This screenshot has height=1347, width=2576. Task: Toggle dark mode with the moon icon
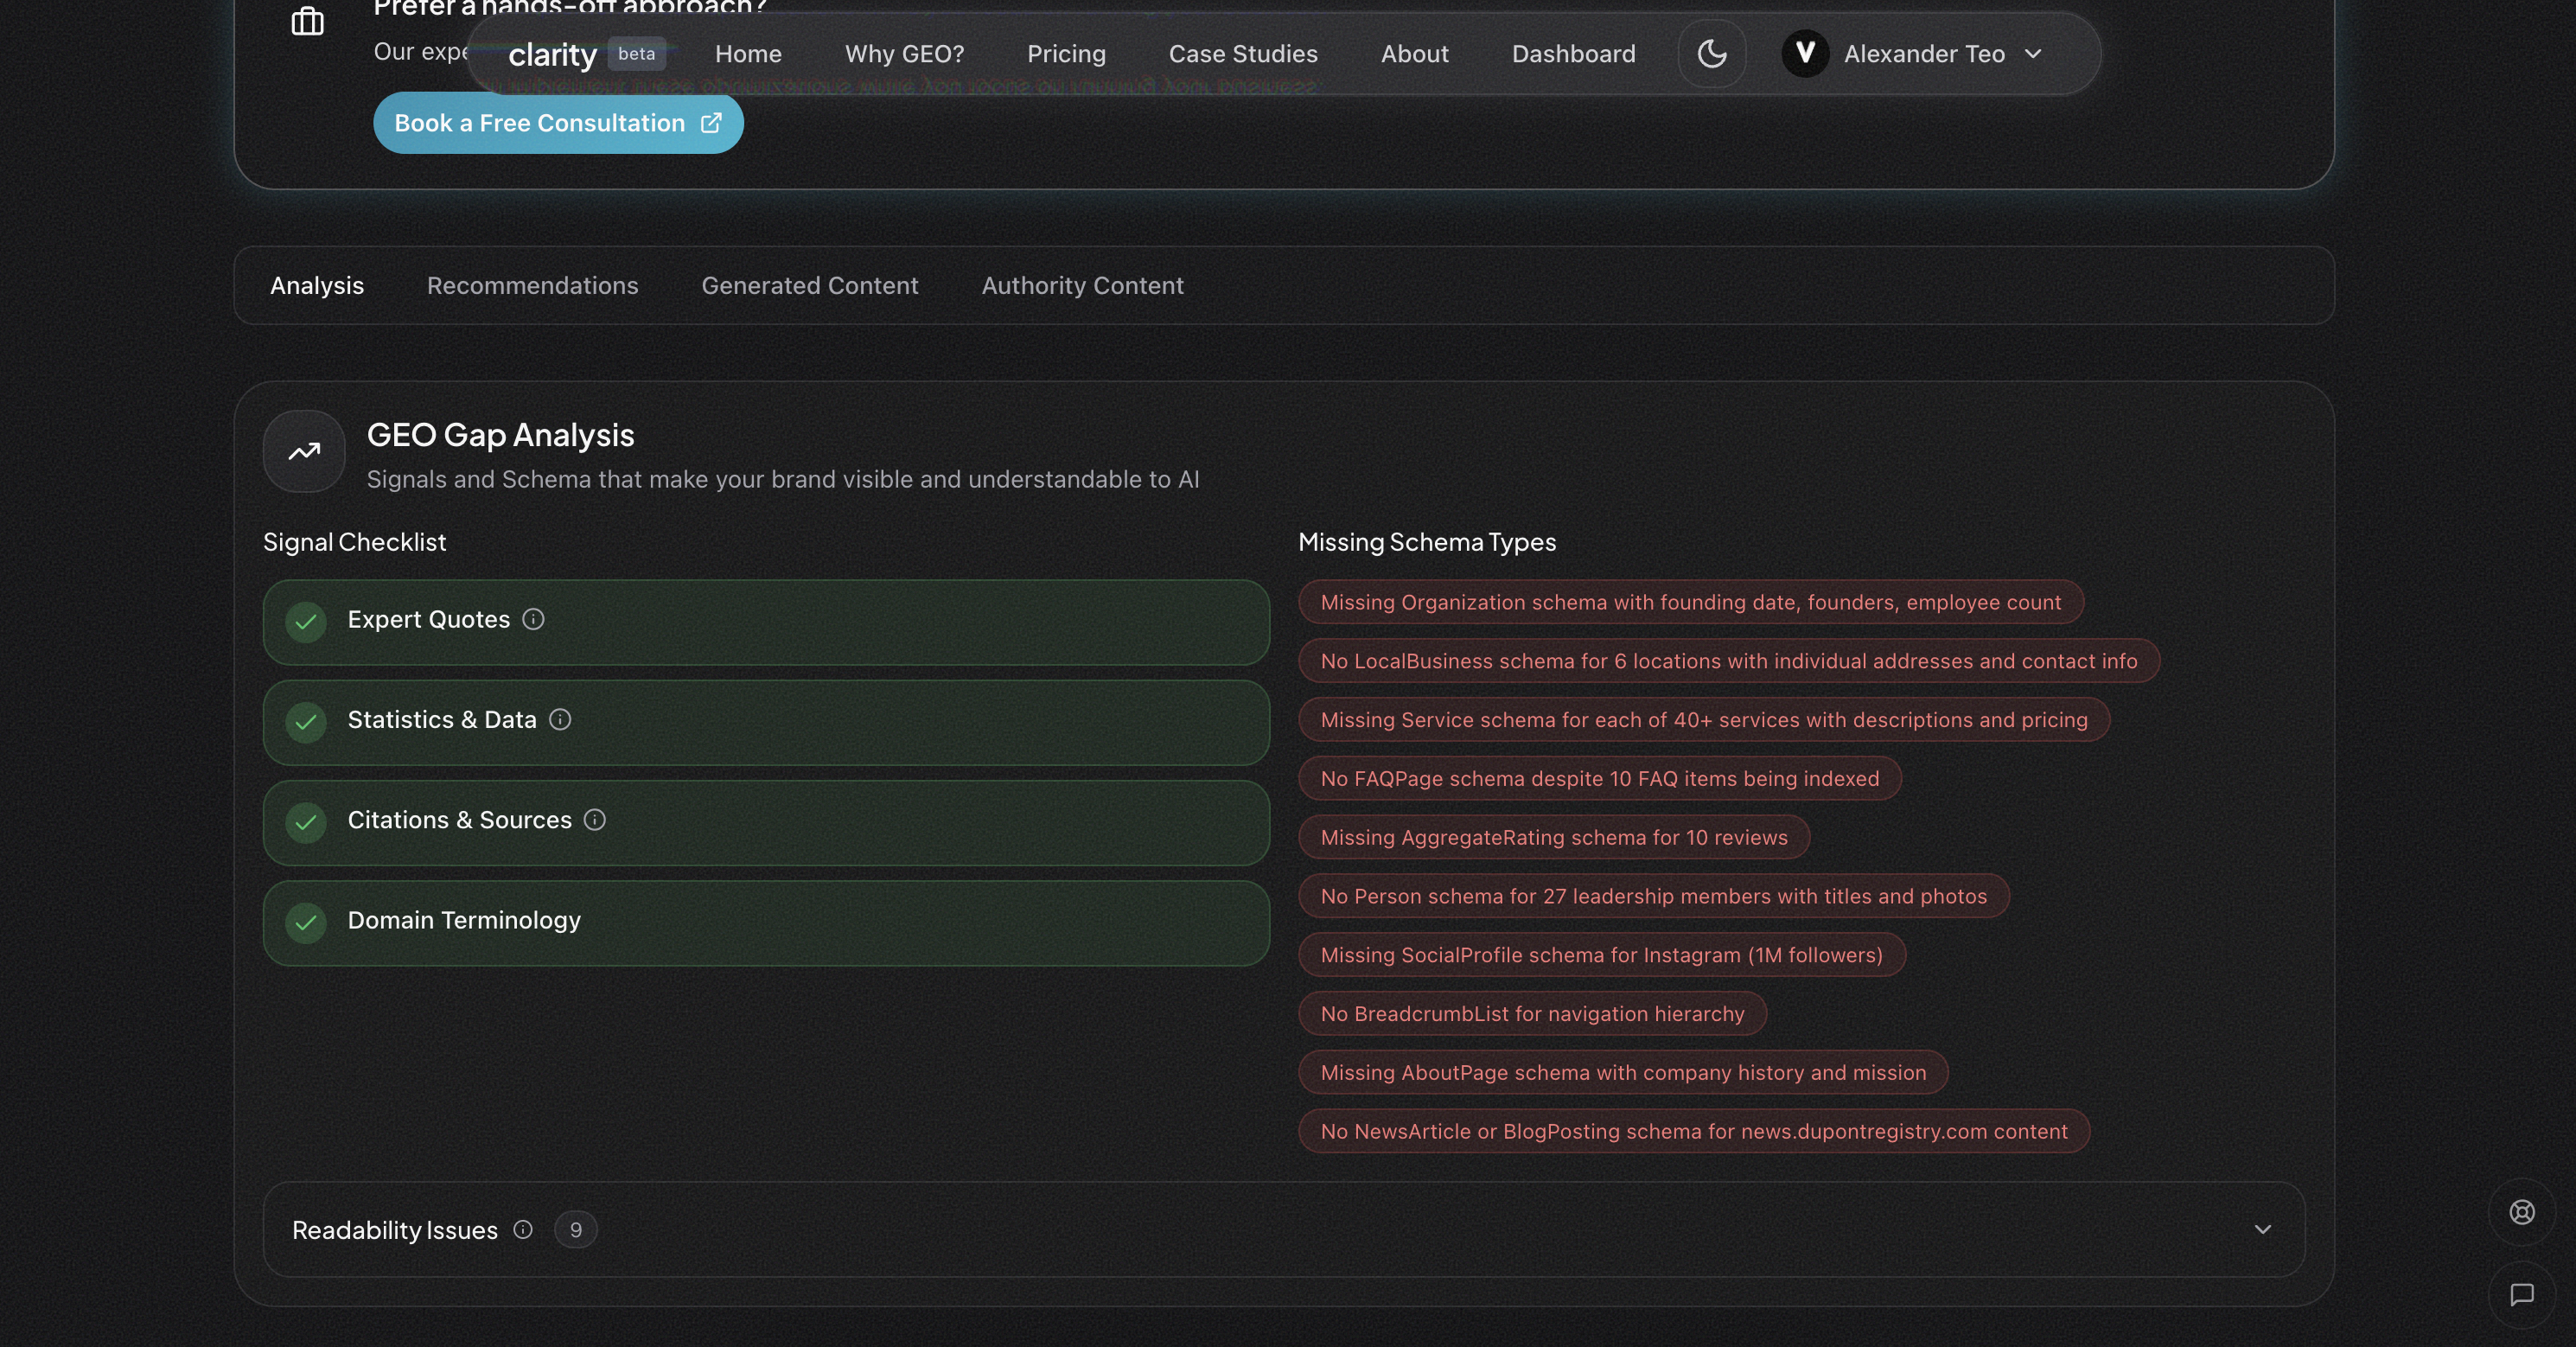[x=1711, y=54]
